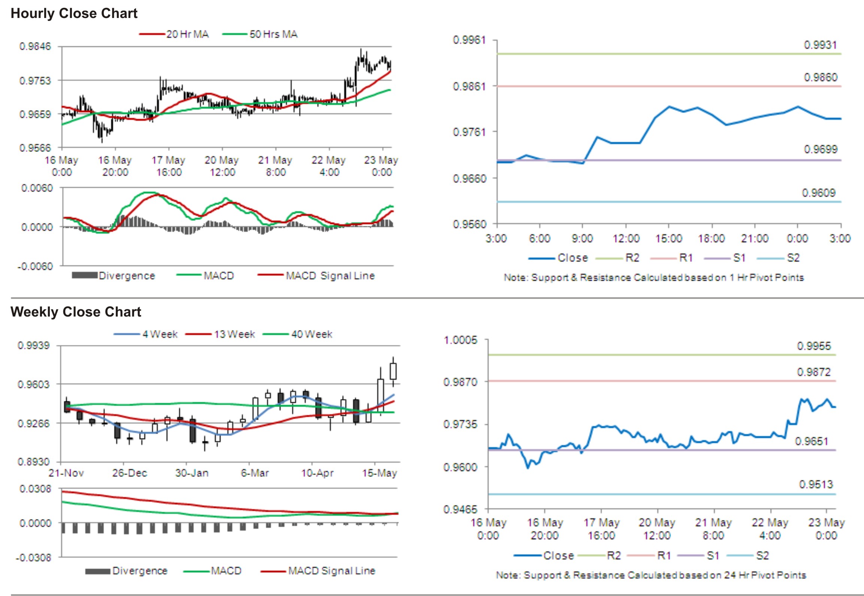This screenshot has width=864, height=596.
Task: Click the 0.9846 axis label on hourly chart
Action: [x=35, y=46]
